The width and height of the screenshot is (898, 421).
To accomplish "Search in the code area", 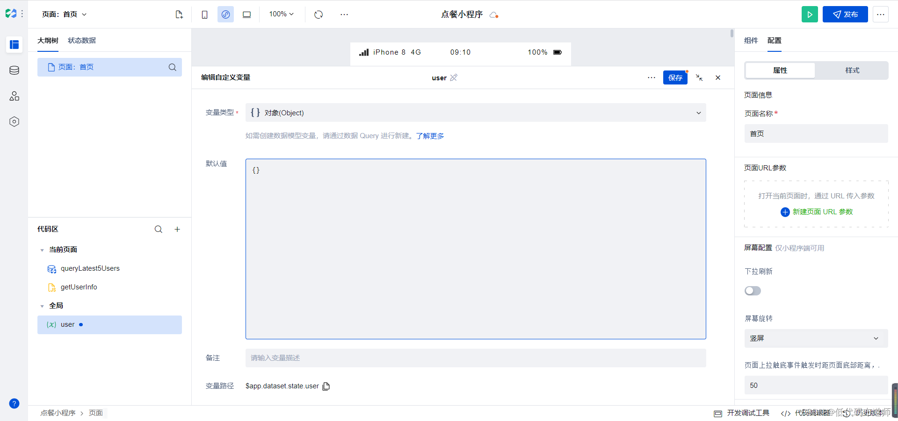I will click(x=159, y=229).
